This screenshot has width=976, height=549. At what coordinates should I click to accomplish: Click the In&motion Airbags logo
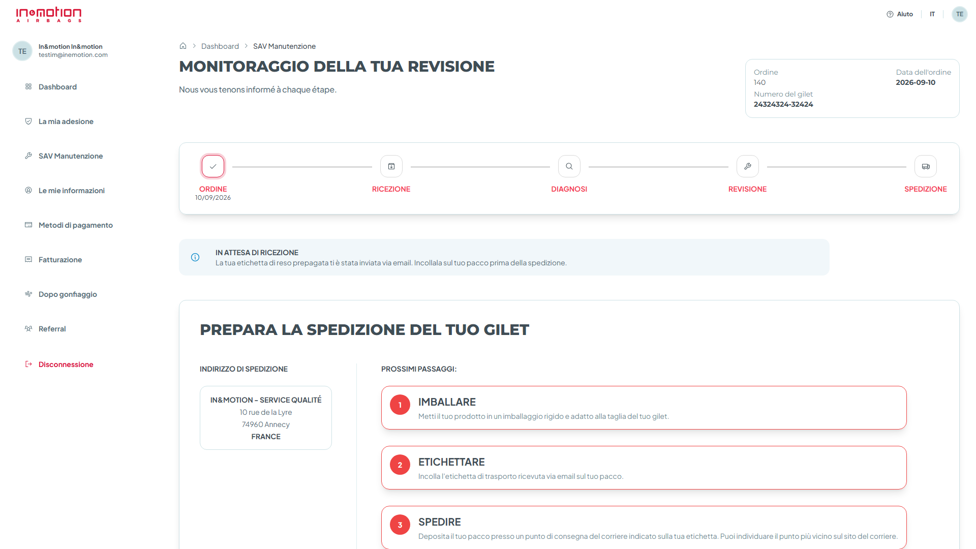[x=49, y=15]
